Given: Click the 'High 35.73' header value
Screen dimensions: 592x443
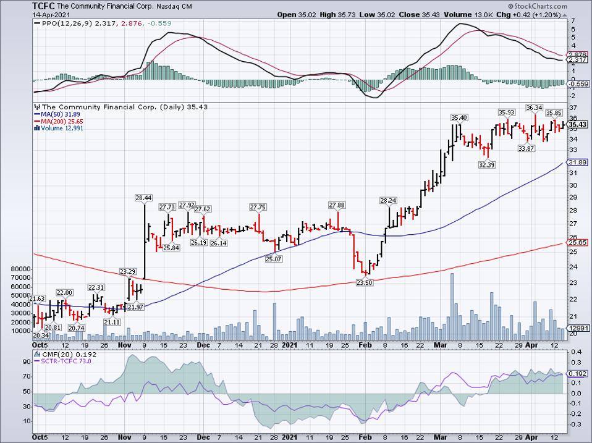Looking at the screenshot, I should point(338,15).
